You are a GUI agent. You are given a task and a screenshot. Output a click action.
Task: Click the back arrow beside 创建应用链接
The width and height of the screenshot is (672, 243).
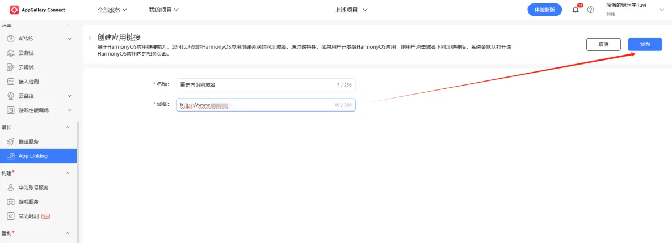90,37
